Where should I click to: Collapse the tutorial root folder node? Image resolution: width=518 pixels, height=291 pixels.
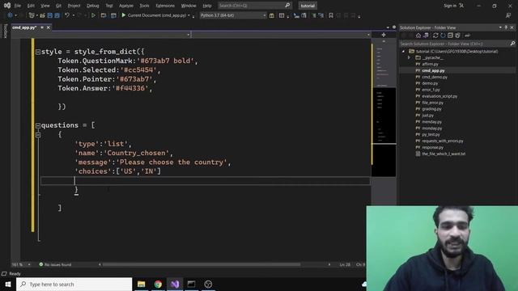point(403,52)
